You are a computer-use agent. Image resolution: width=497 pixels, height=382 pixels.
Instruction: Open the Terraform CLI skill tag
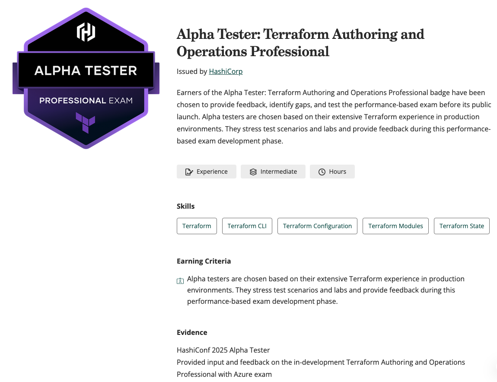[x=247, y=226]
